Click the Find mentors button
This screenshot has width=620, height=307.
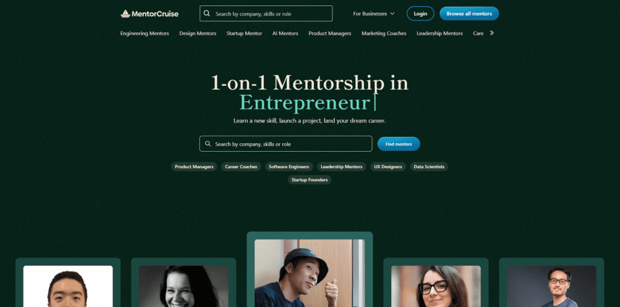click(x=398, y=144)
